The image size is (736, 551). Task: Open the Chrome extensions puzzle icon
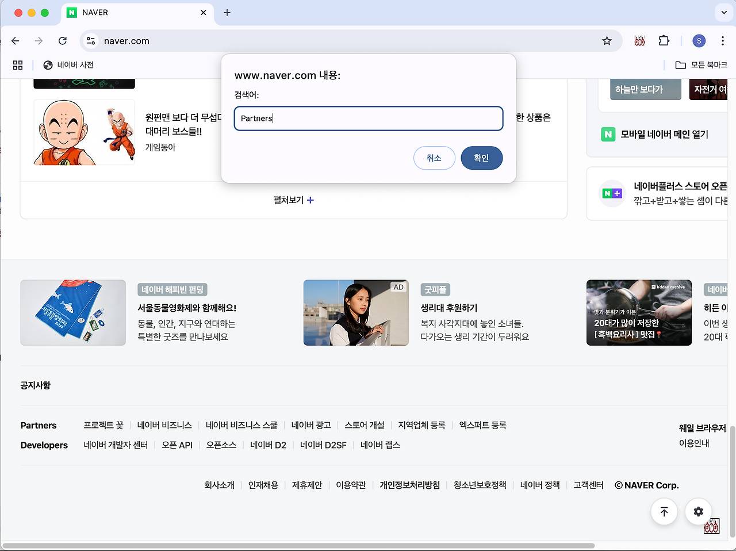pos(664,41)
